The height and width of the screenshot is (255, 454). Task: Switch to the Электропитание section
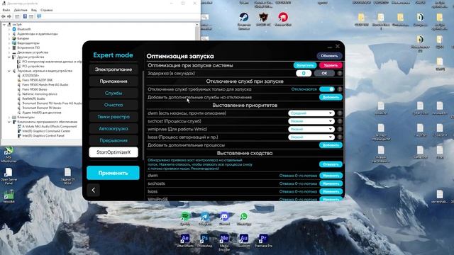click(x=113, y=69)
